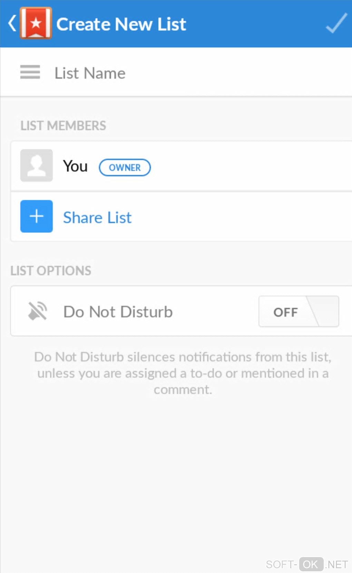Viewport: 352px width, 573px height.
Task: Tap the OWNER badge
Action: tap(125, 168)
